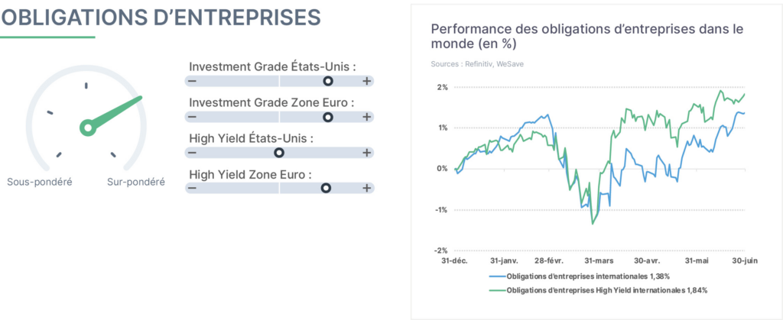783x320 pixels.
Task: Click the green gauge needle pivot
Action: tap(88, 128)
